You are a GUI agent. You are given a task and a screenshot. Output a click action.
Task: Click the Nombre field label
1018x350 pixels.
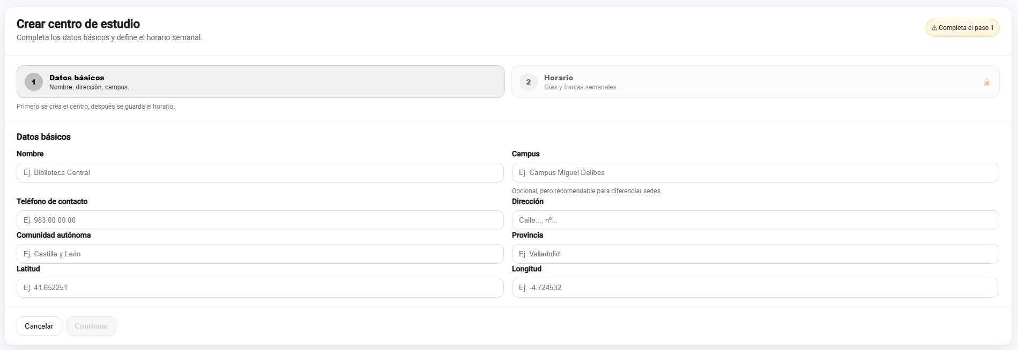click(x=30, y=154)
